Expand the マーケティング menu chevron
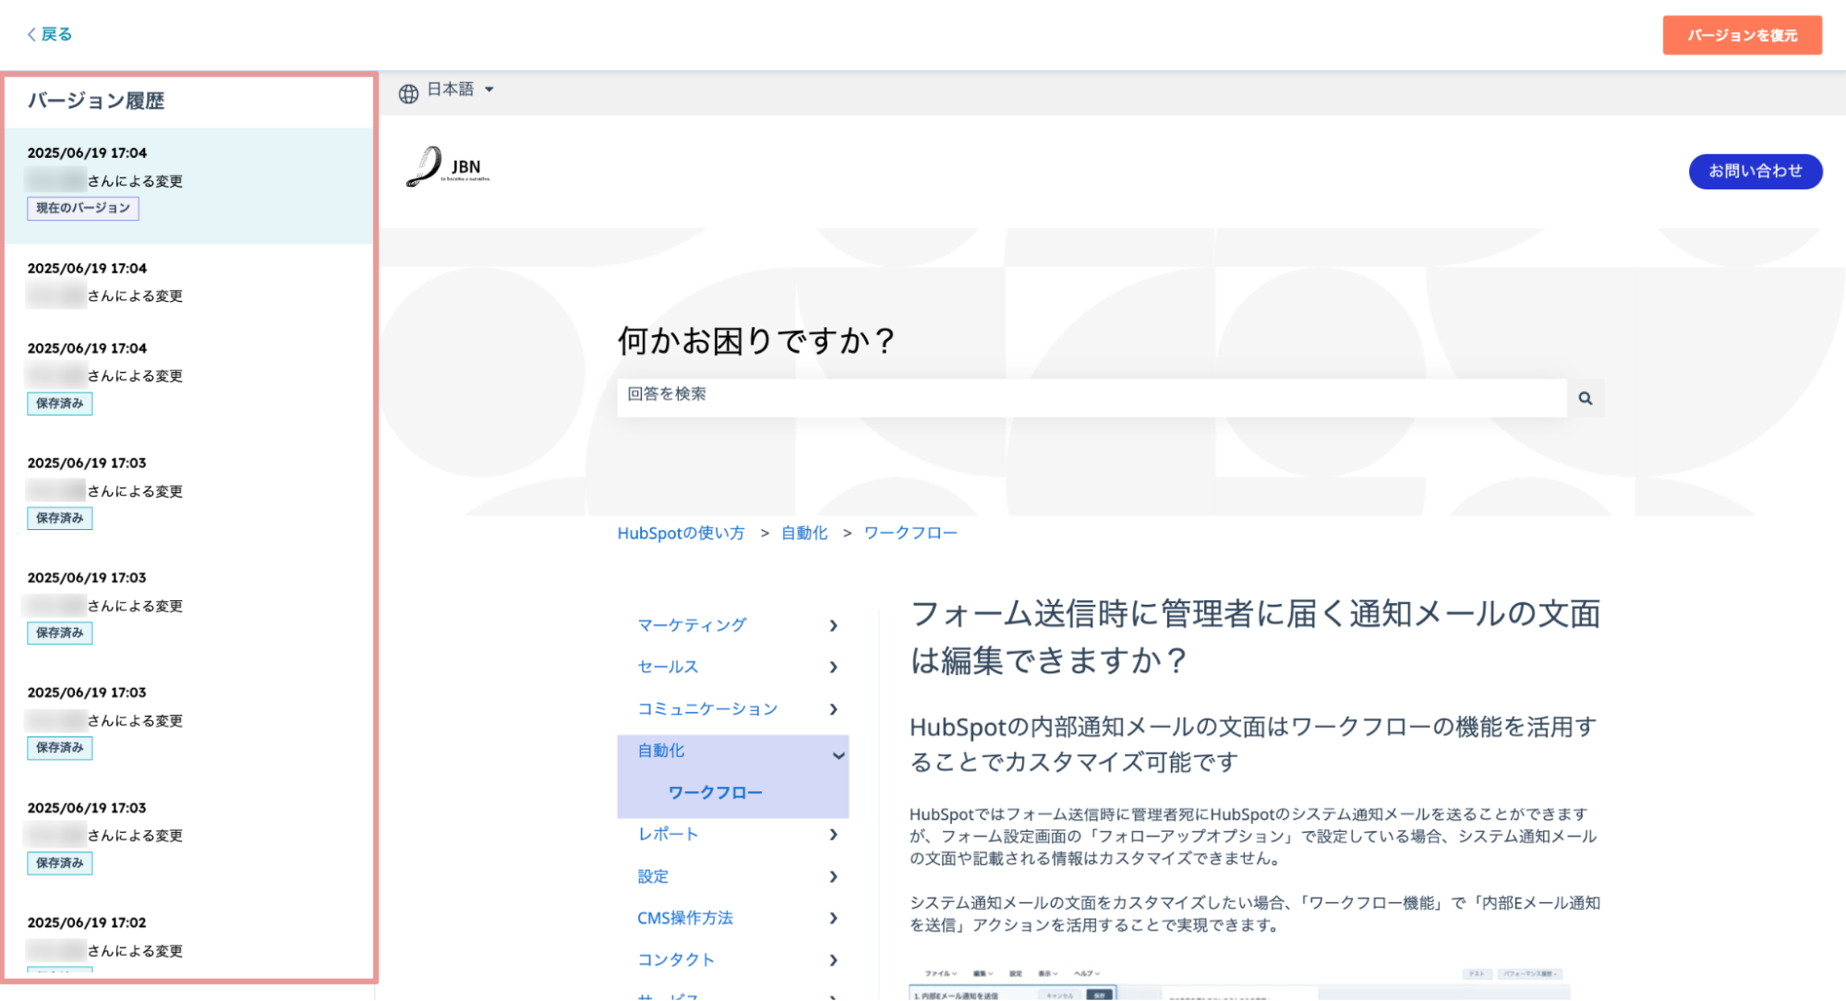This screenshot has width=1846, height=1001. point(833,625)
